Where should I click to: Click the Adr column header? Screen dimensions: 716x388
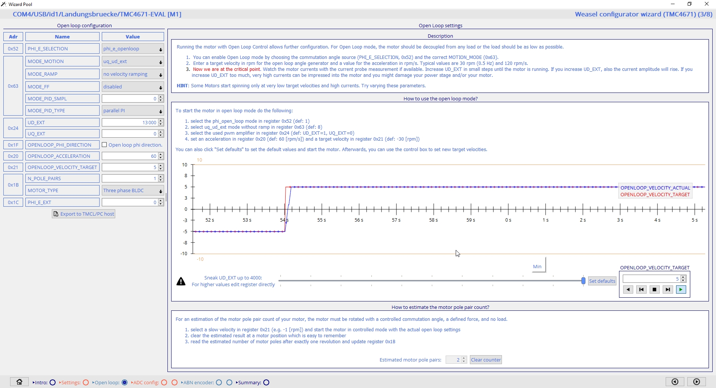pos(13,37)
